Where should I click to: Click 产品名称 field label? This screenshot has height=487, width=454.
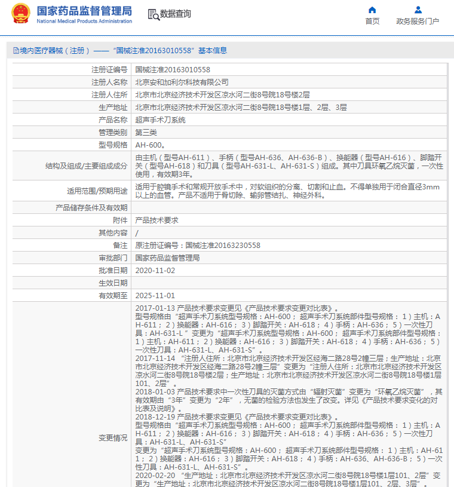(x=113, y=120)
